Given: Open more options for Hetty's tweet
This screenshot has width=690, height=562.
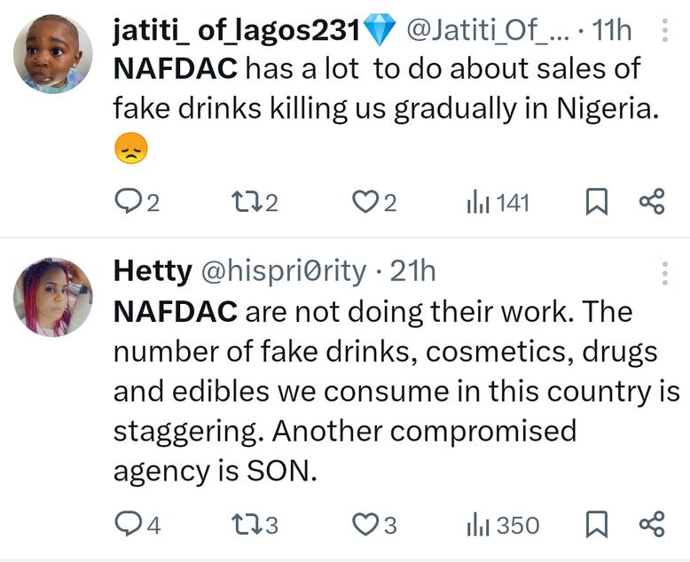Looking at the screenshot, I should click(665, 272).
